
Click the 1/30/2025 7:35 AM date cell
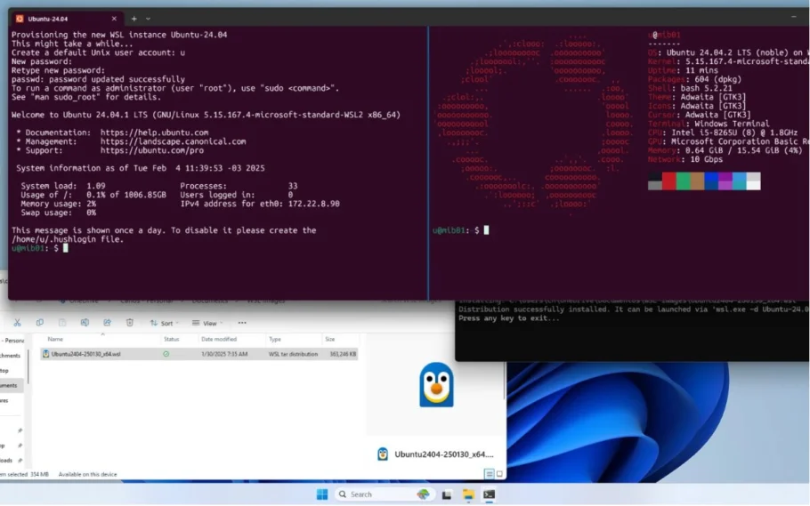224,354
